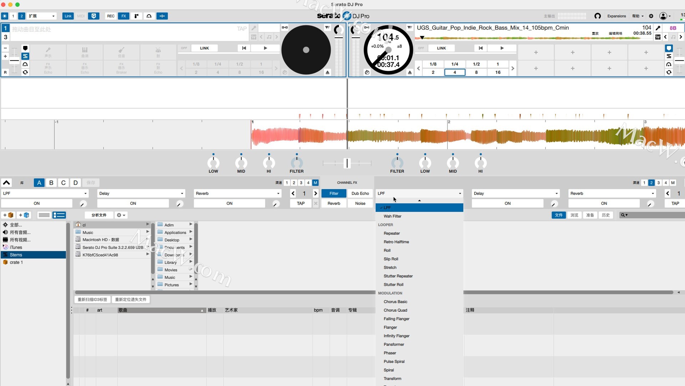The image size is (685, 386).
Task: Open the 帮助 help menu
Action: pos(638,16)
